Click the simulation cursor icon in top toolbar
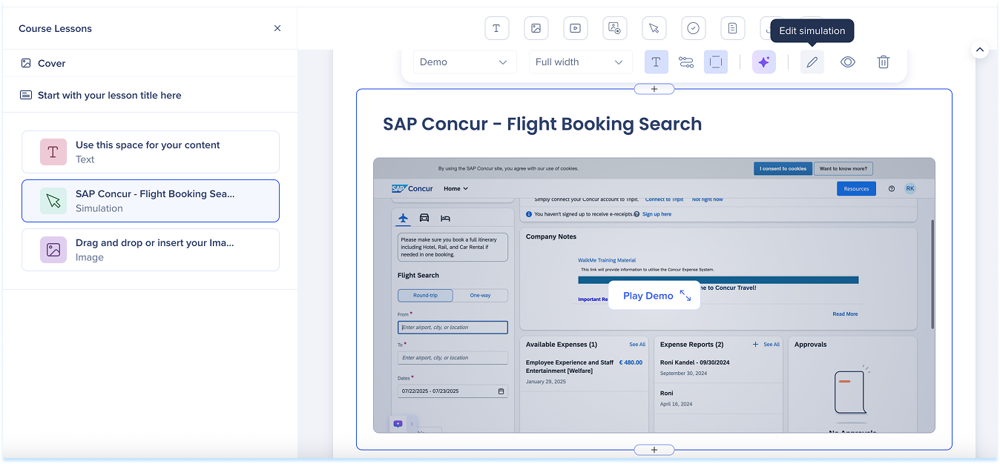Image resolution: width=1000 pixels, height=464 pixels. tap(654, 28)
